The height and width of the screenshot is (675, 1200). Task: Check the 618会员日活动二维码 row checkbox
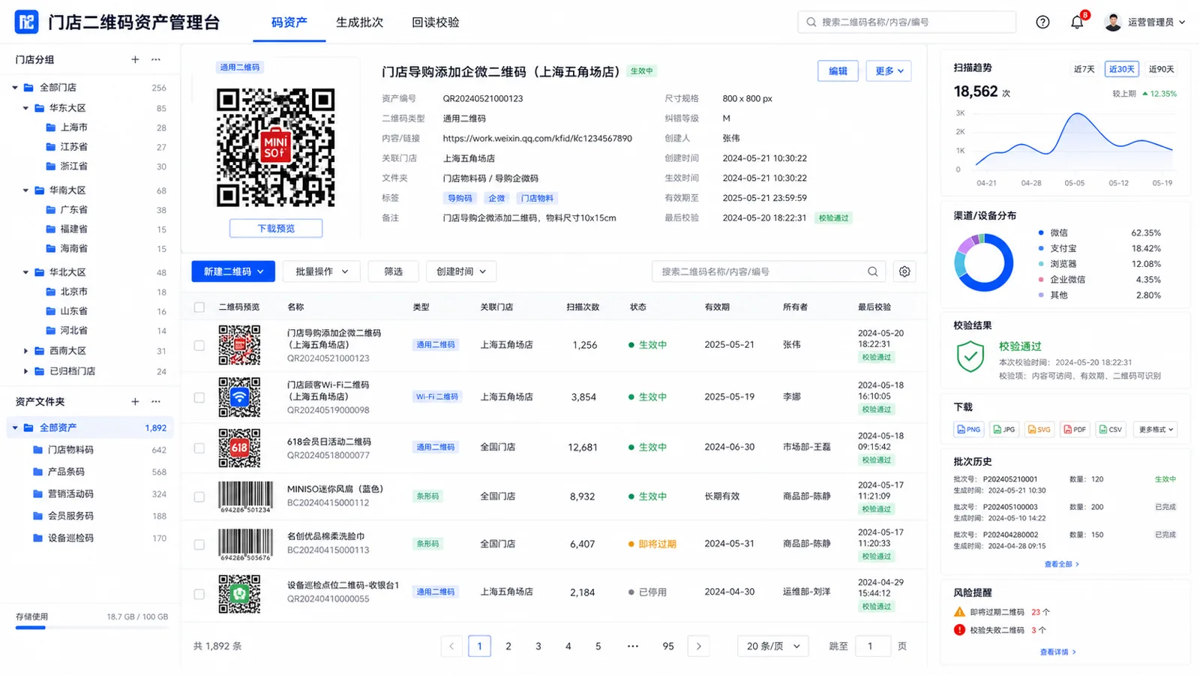click(199, 448)
